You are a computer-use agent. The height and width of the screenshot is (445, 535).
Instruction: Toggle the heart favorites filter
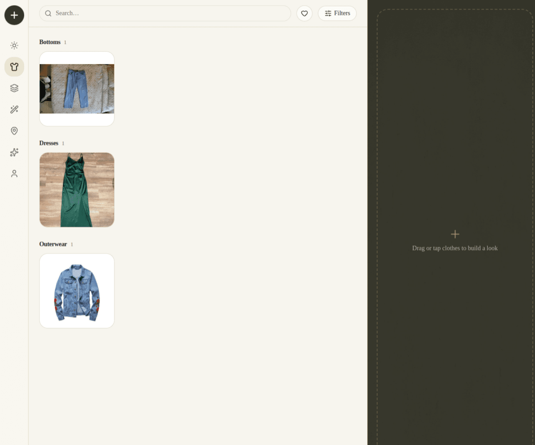click(304, 13)
